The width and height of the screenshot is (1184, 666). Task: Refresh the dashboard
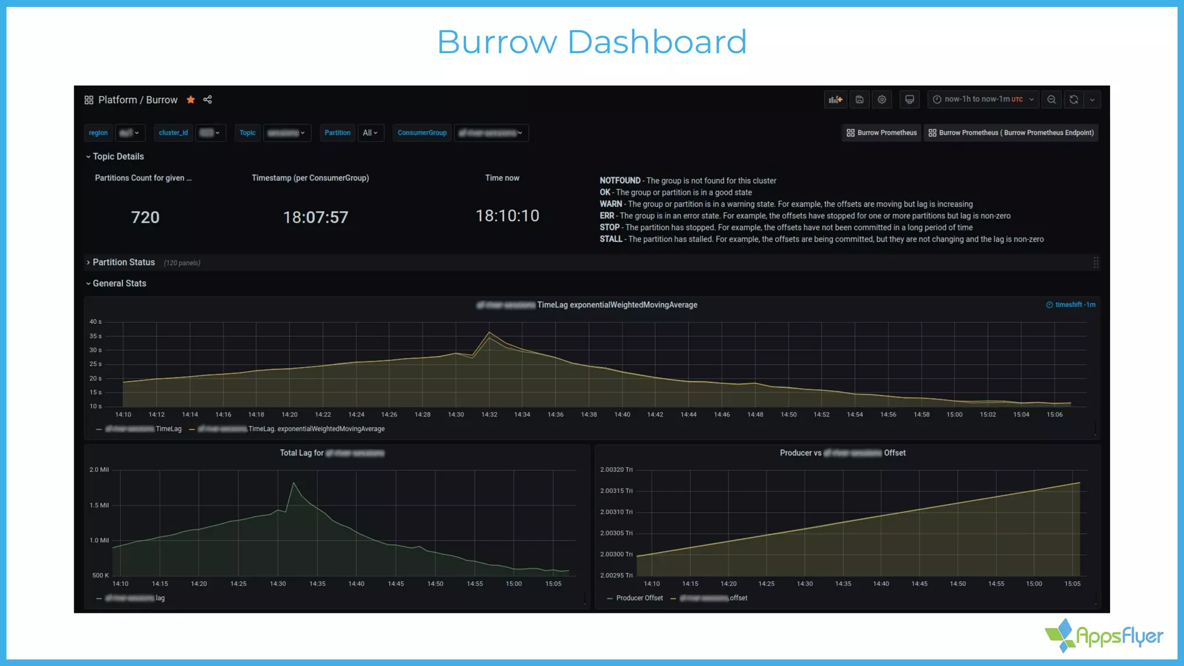(x=1074, y=99)
